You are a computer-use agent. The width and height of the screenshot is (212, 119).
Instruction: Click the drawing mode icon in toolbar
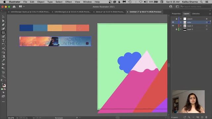pos(3,93)
